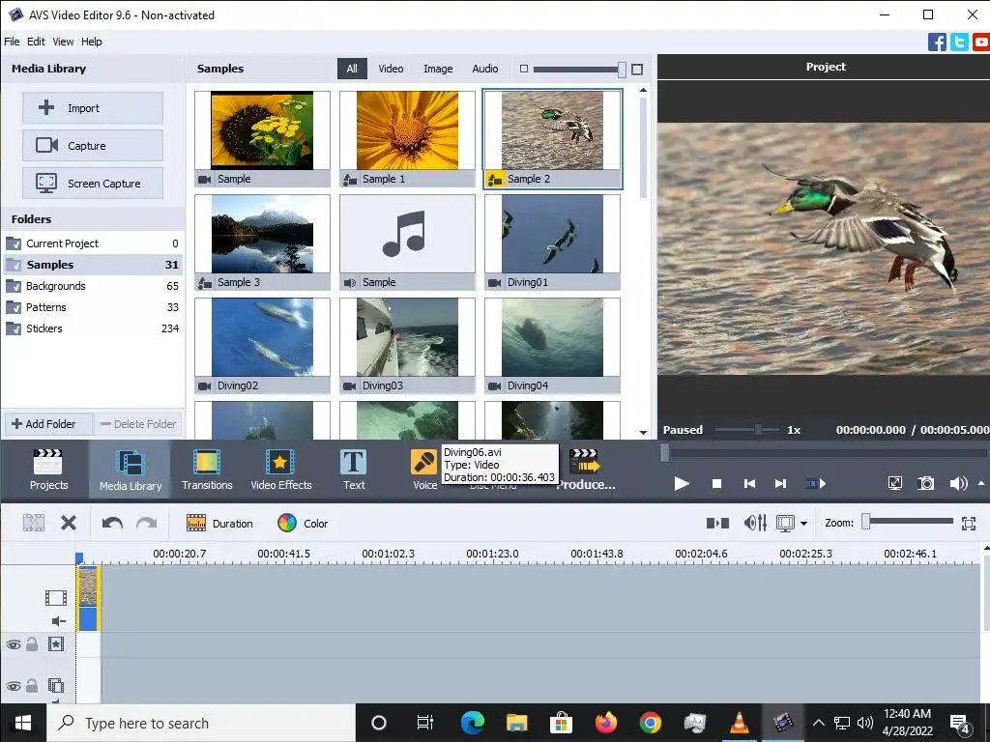Open the Help menu

pos(92,42)
